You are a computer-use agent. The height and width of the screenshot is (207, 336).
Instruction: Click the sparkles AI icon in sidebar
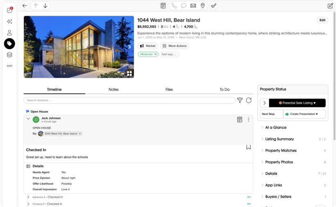9,21
